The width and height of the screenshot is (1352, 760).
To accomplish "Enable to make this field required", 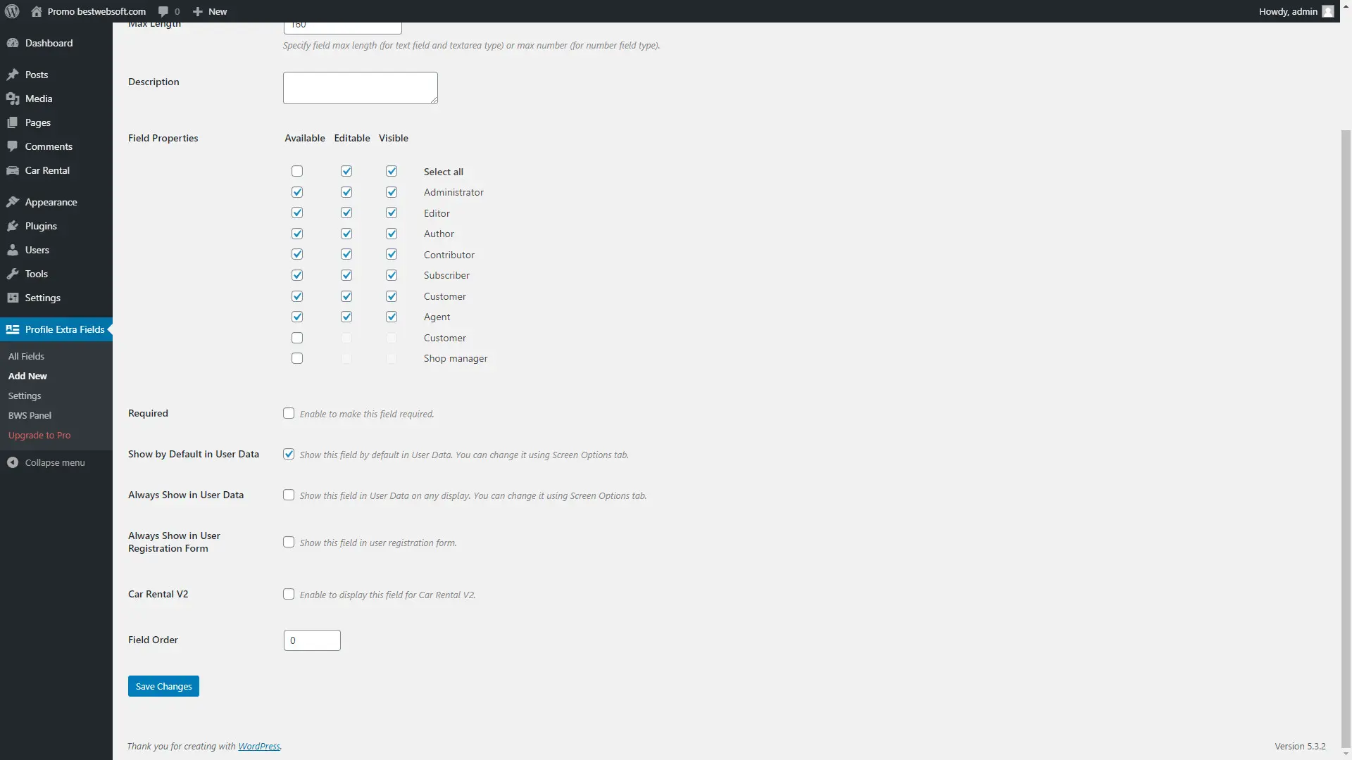I will click(x=289, y=413).
